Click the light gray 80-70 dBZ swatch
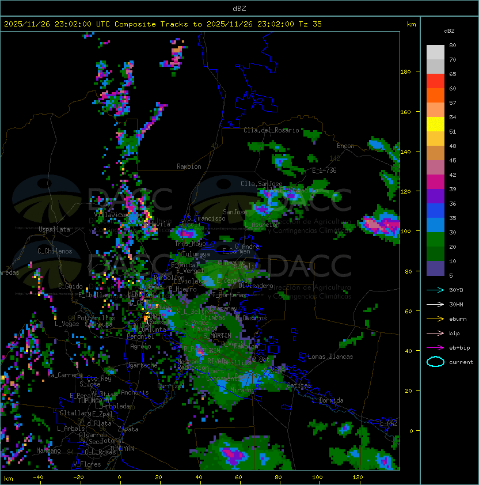The height and width of the screenshot is (485, 479). coord(435,52)
